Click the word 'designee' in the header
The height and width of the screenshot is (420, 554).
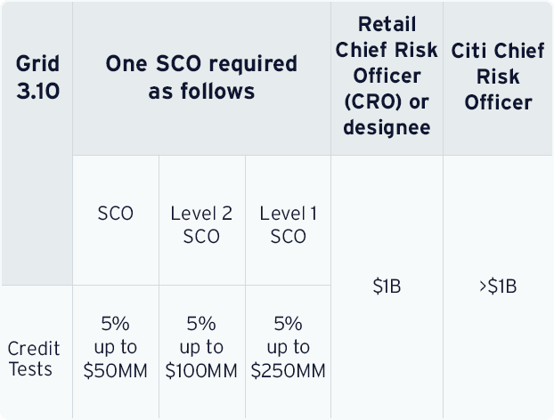click(x=387, y=127)
